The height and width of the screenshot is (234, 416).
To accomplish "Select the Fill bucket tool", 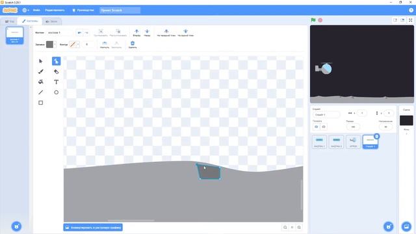I will [40, 82].
